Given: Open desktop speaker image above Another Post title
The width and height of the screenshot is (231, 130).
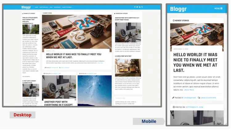Looking at the screenshot, I should pyautogui.click(x=59, y=88).
